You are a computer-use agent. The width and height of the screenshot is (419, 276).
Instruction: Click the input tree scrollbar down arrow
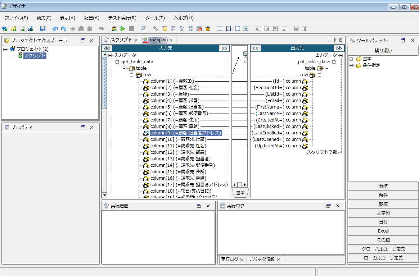pyautogui.click(x=105, y=195)
